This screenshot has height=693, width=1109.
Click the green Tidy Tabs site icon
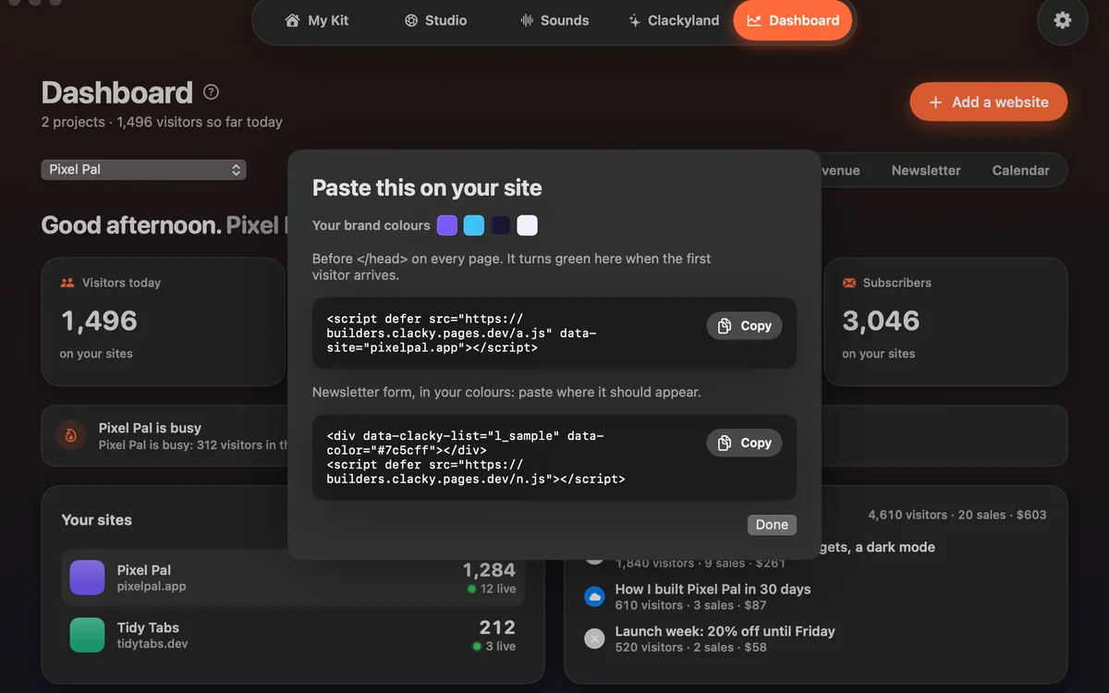[88, 635]
